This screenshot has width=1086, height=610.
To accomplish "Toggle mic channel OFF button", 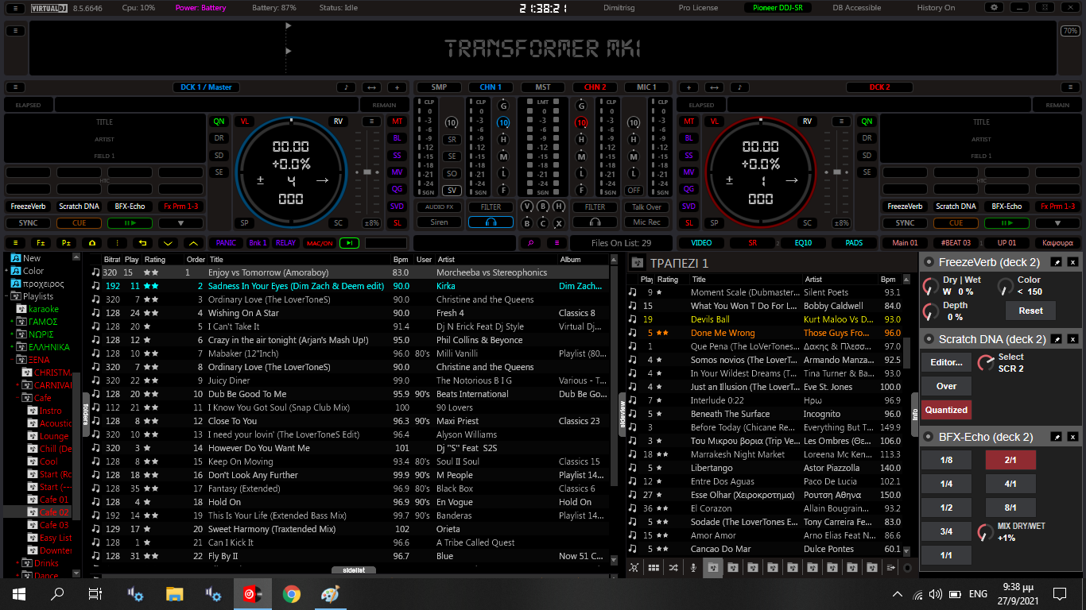I will click(x=634, y=191).
